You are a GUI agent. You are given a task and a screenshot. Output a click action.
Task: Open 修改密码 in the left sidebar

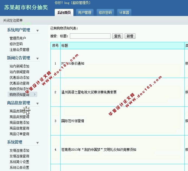(x=16, y=44)
